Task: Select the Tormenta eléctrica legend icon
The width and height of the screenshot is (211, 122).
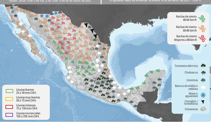Action: [x=203, y=66]
